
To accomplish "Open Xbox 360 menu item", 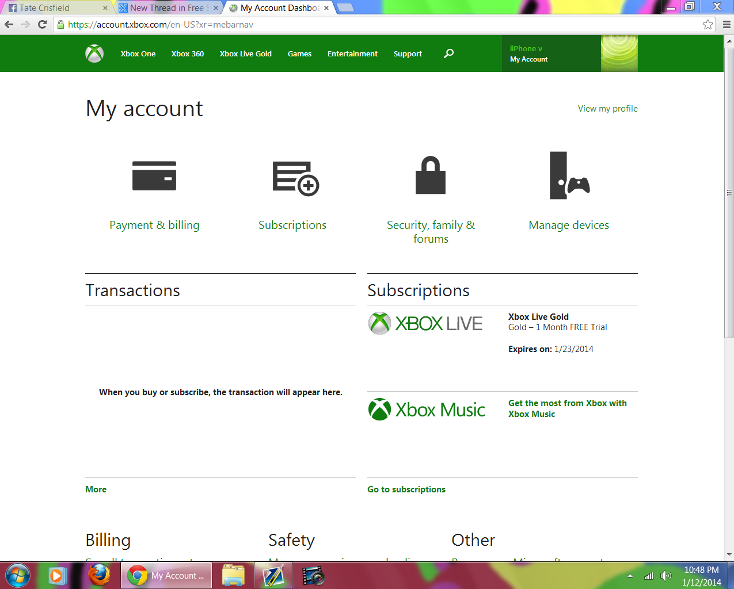I will 188,53.
